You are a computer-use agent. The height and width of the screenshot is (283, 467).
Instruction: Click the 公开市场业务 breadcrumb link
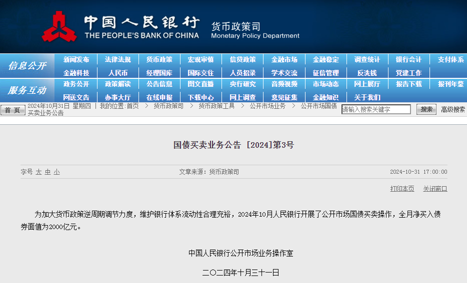(267, 106)
